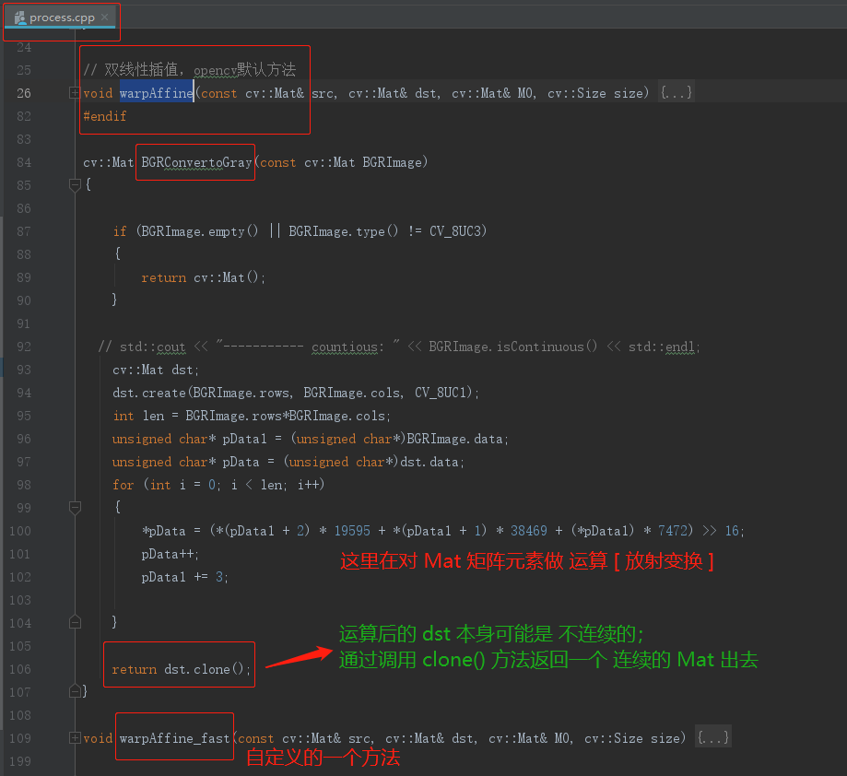Expand the collapsed {...} body of warpAffine
Image resolution: width=847 pixels, height=776 pixels.
(676, 93)
